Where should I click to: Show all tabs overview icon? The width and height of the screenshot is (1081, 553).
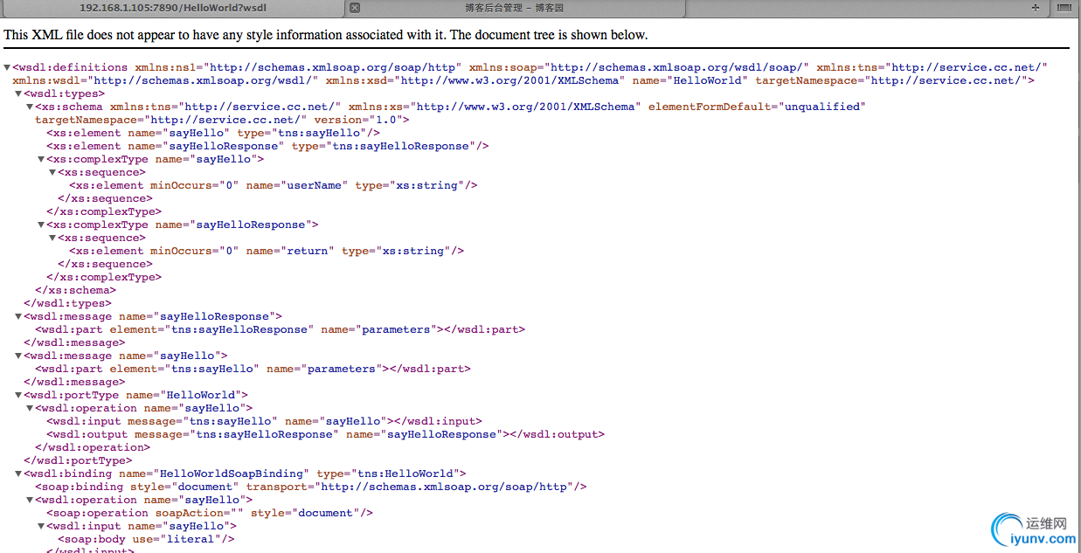1064,7
